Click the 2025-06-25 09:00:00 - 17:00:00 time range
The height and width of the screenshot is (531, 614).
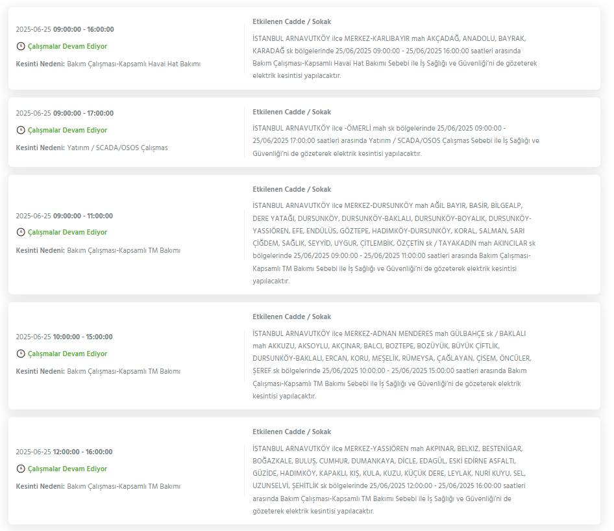click(x=65, y=113)
